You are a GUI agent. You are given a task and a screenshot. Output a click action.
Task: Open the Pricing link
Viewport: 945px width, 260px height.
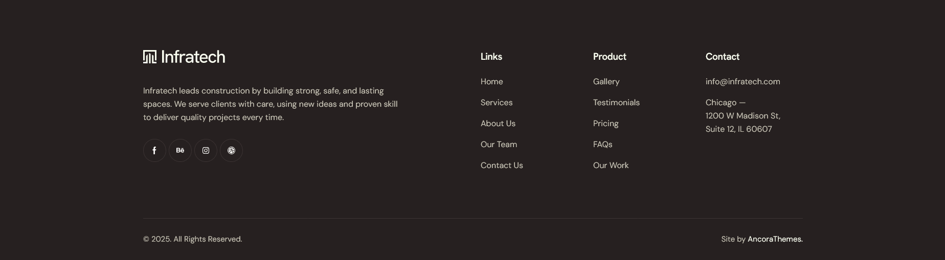[605, 124]
